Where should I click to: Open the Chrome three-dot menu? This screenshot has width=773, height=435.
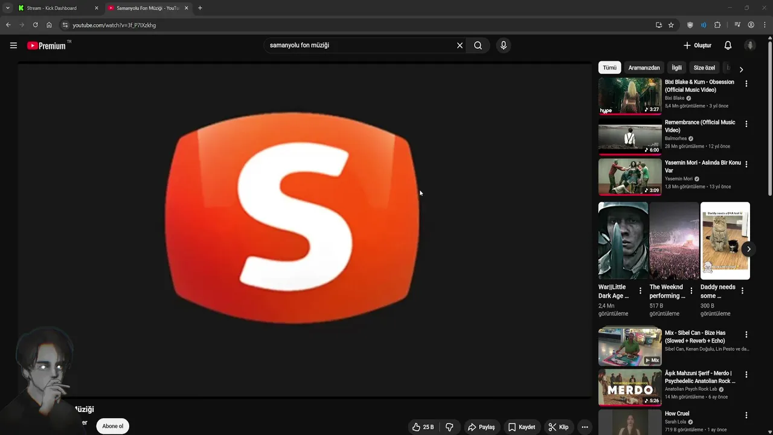coord(765,25)
